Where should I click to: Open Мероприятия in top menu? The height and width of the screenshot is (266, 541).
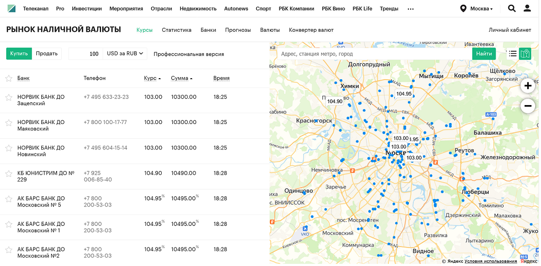pos(126,8)
